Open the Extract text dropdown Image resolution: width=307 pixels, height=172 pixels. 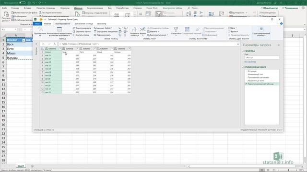(153, 32)
